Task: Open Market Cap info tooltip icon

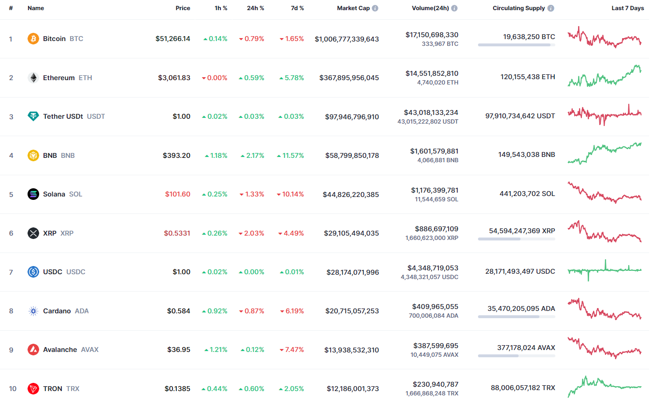Action: 375,8
